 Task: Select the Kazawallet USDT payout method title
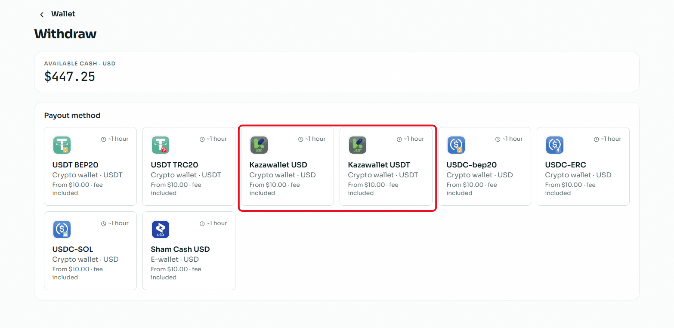pyautogui.click(x=379, y=165)
